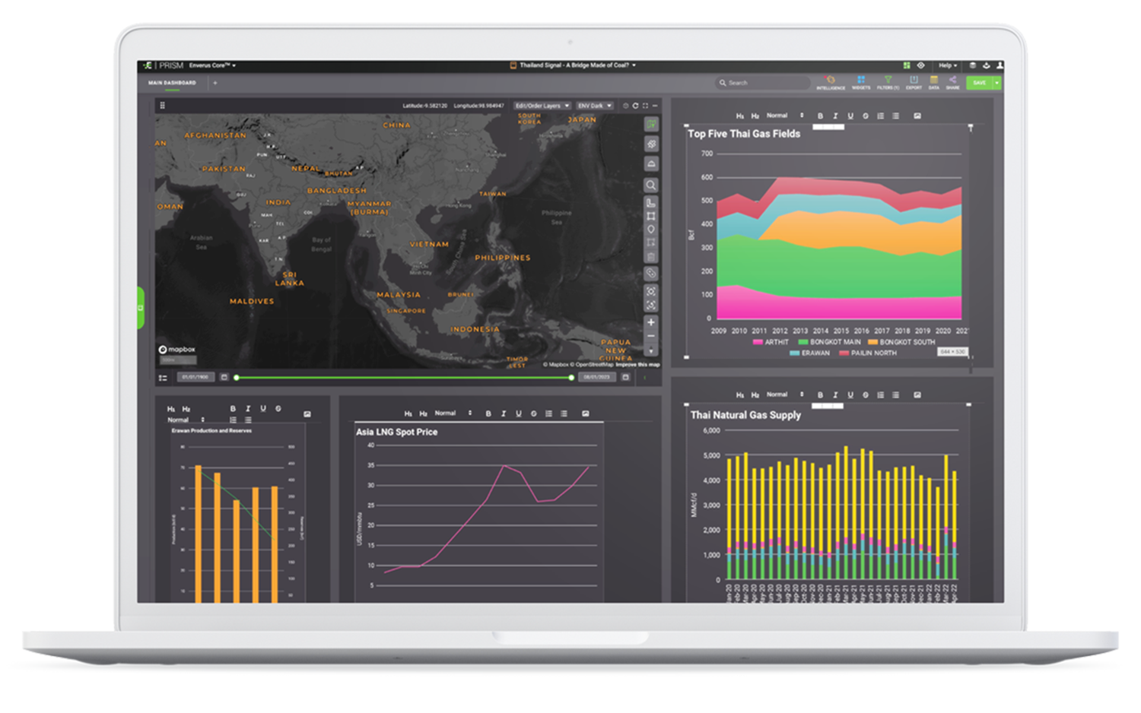The width and height of the screenshot is (1141, 713).
Task: Expand the ENV Dark basemap dropdown
Action: pos(594,106)
